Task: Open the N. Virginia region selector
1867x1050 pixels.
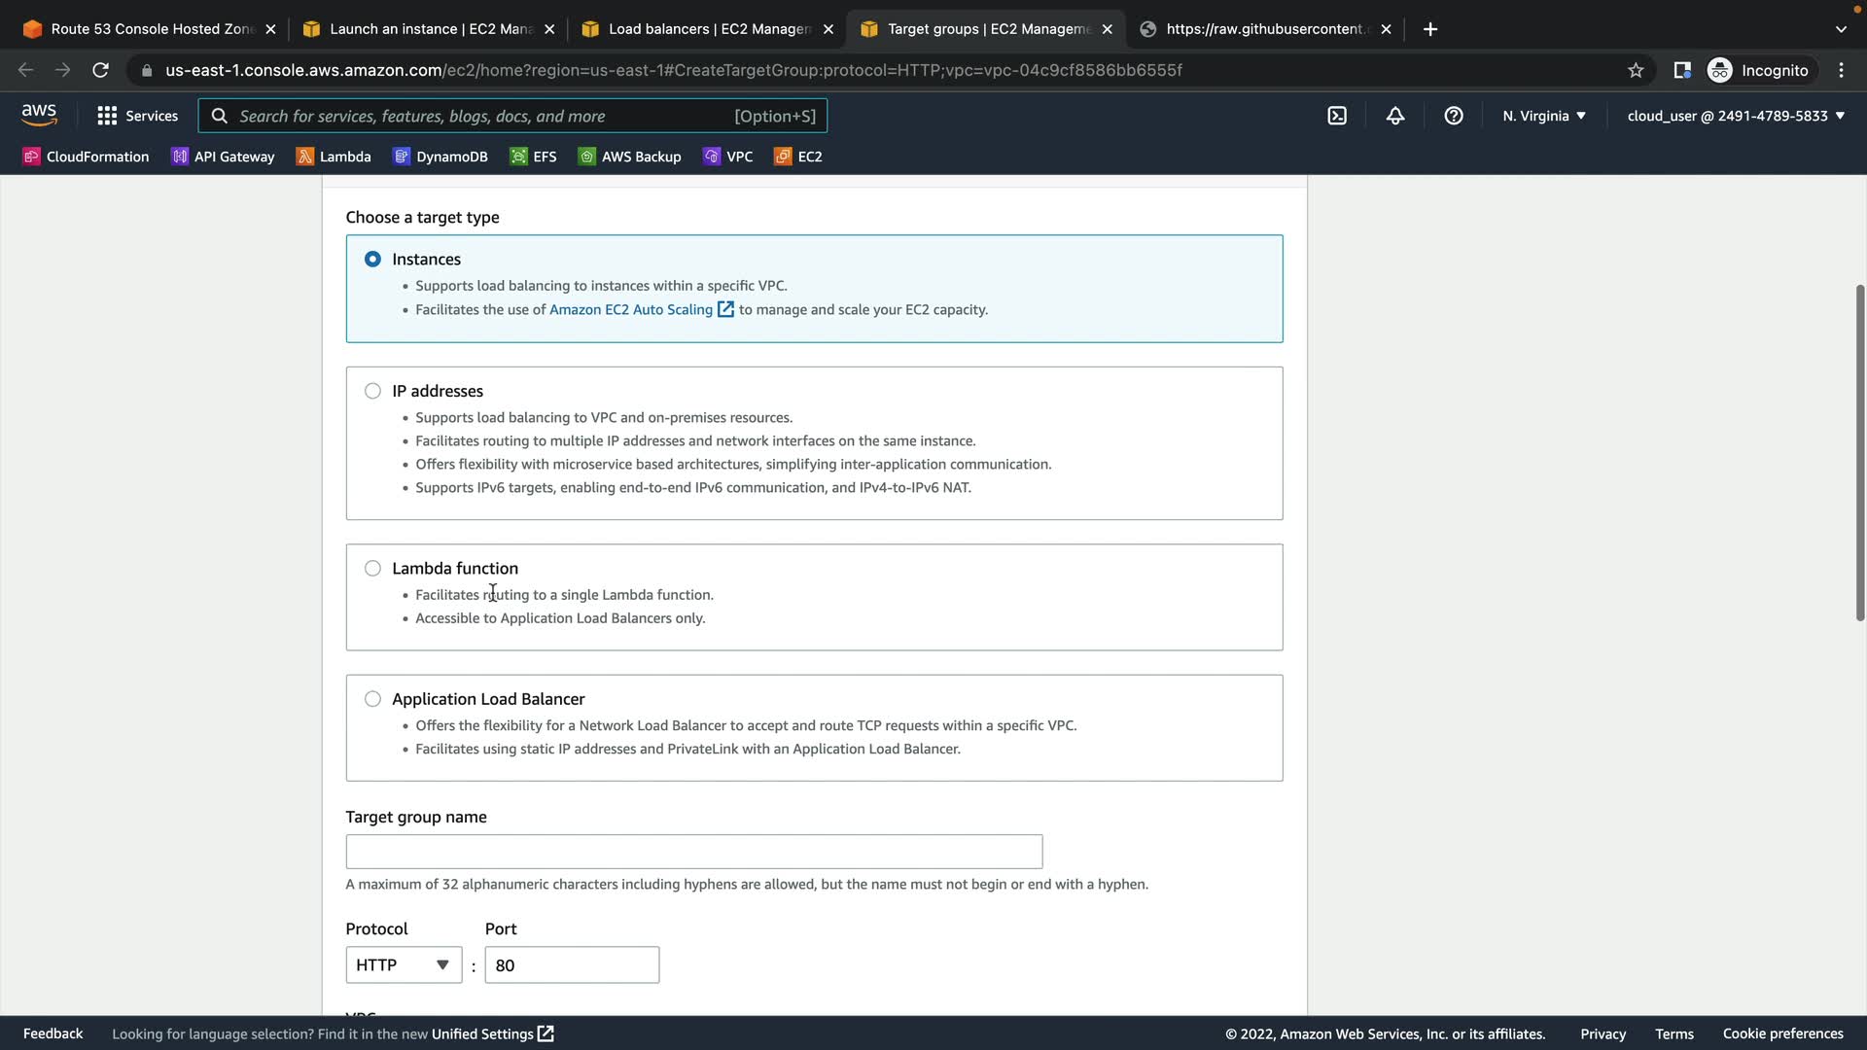Action: click(1543, 116)
